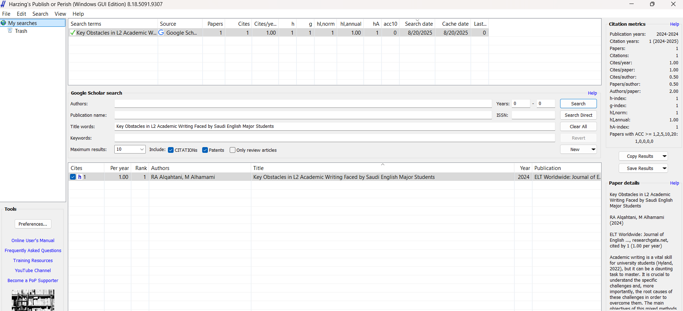
Task: Click the Google Scholar source icon
Action: point(161,32)
